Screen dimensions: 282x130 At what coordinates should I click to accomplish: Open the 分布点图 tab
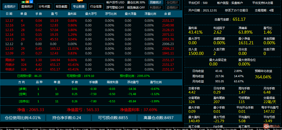44,7
